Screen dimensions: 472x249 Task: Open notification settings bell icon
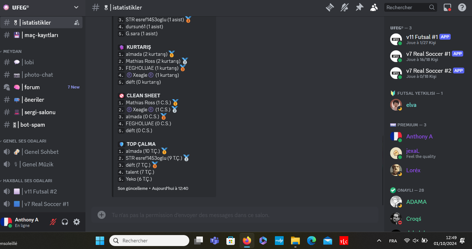coord(344,7)
